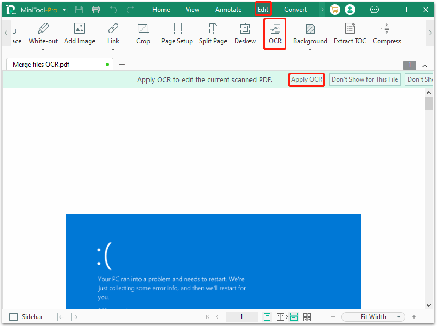Switch to the Home tab
The height and width of the screenshot is (326, 437).
pos(161,10)
